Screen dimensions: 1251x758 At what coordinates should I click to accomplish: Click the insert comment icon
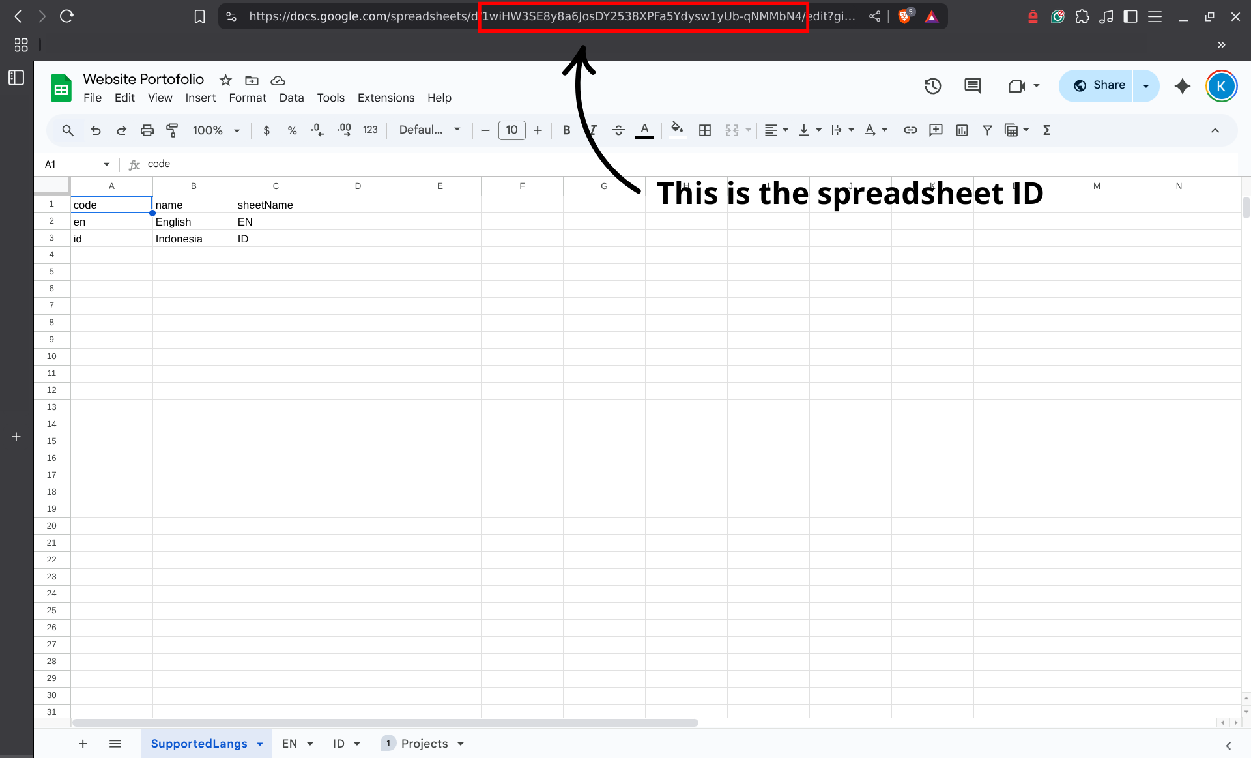pos(936,130)
